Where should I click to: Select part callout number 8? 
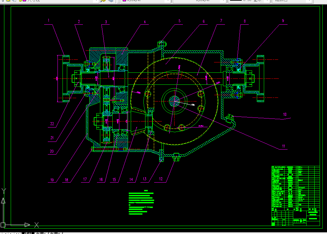click(x=245, y=21)
